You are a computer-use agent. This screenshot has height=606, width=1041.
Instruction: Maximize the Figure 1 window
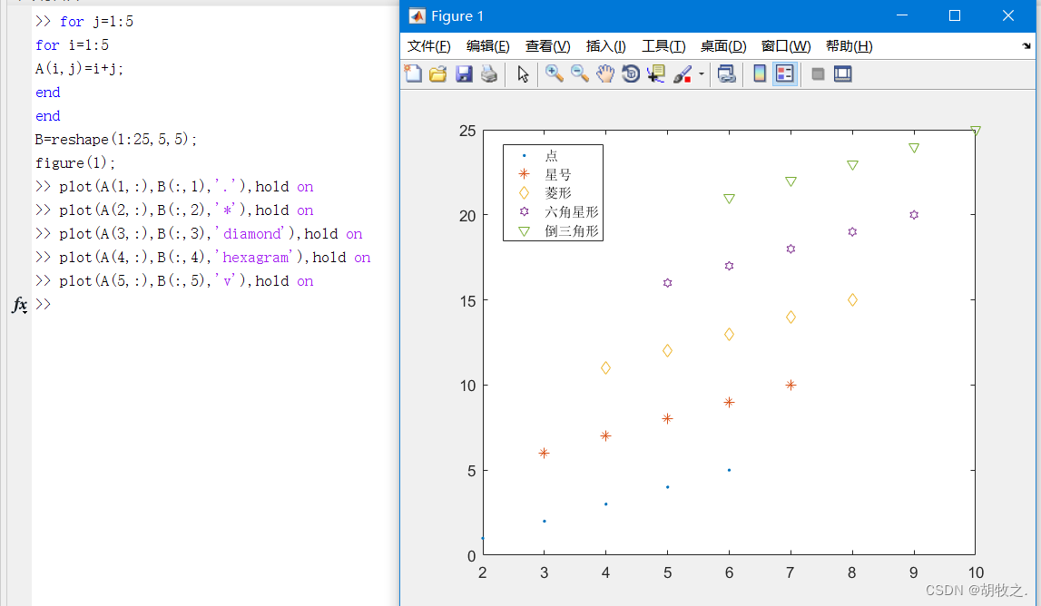coord(955,15)
